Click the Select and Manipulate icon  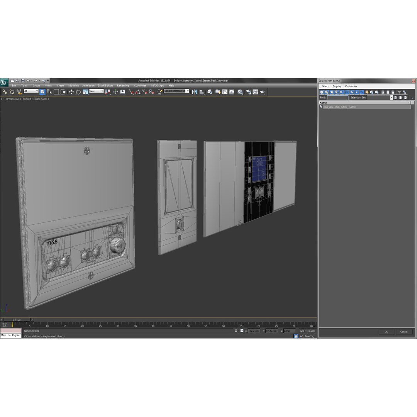pos(116,92)
